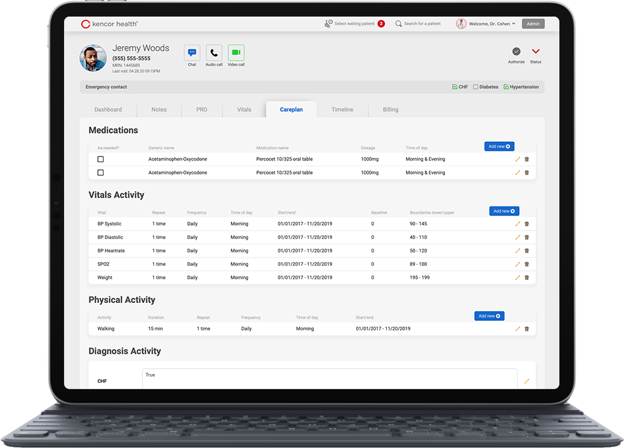
Task: Delete the BP Heartrate vital row
Action: click(527, 251)
